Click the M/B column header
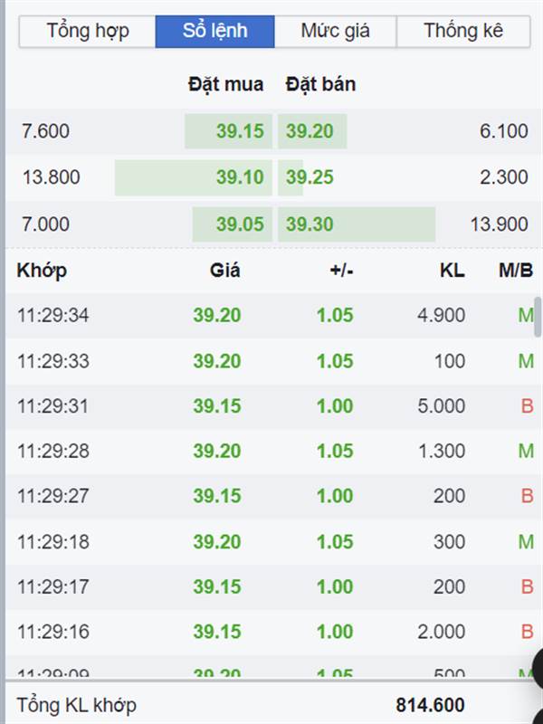The height and width of the screenshot is (724, 543). pyautogui.click(x=516, y=271)
